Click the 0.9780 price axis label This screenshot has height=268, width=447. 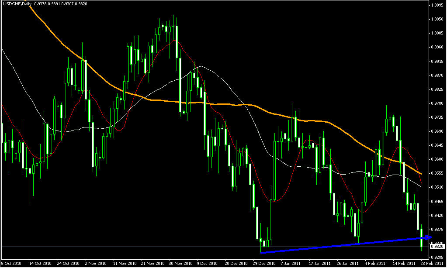point(437,103)
